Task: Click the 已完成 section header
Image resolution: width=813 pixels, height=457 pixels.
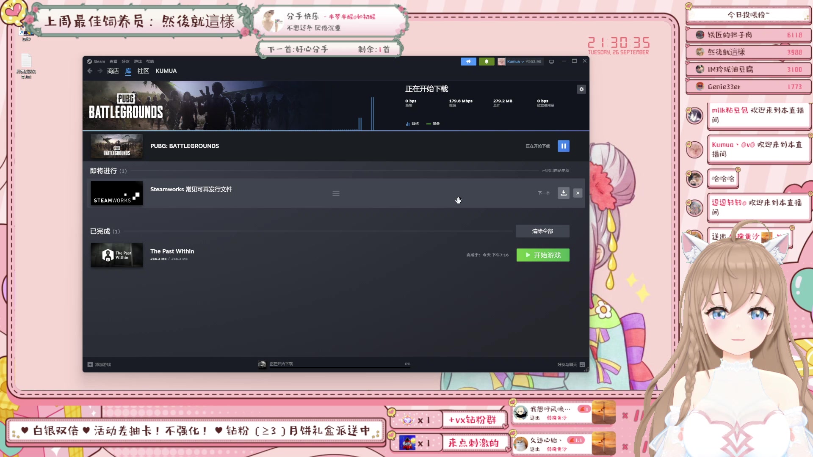Action: coord(100,231)
